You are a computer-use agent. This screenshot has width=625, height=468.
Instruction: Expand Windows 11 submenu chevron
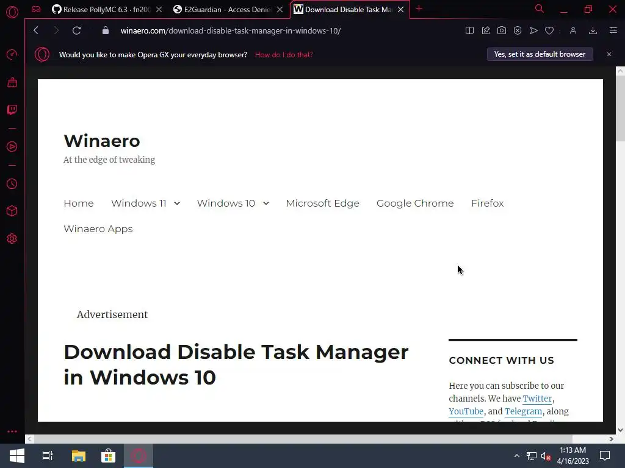click(177, 204)
